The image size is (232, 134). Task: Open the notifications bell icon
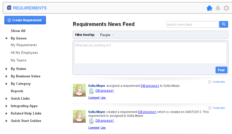click(218, 8)
